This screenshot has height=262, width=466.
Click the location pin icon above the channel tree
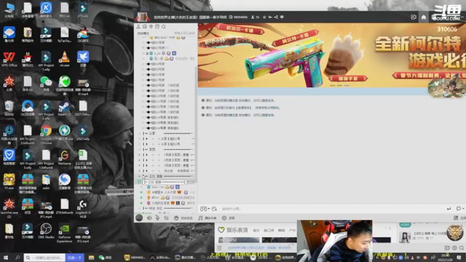(x=151, y=27)
